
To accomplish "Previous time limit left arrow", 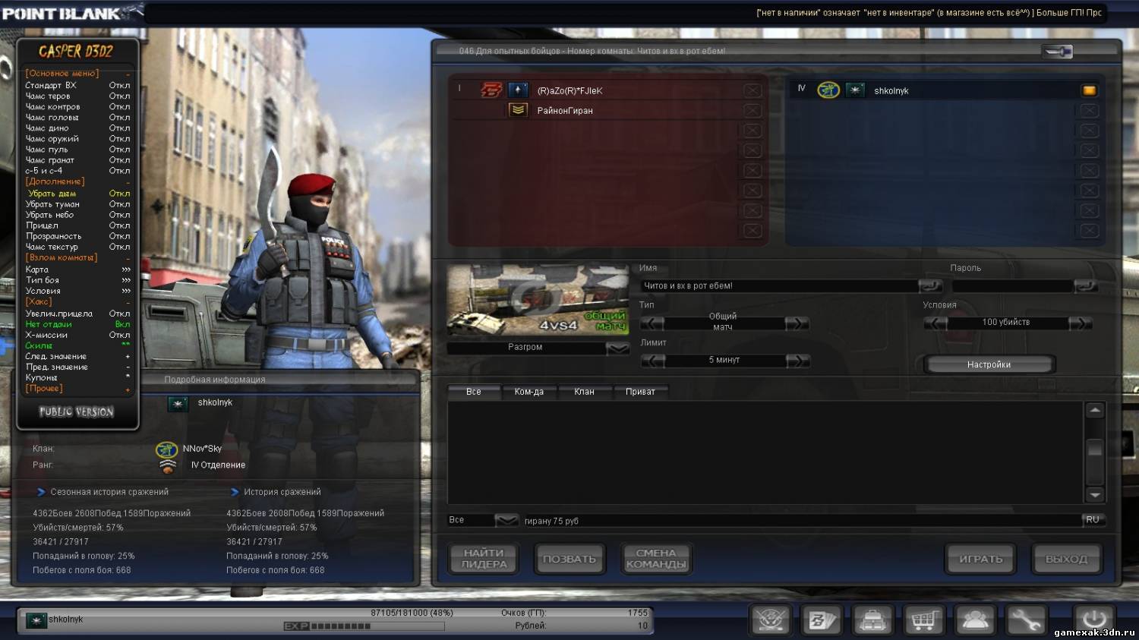I will click(x=652, y=361).
